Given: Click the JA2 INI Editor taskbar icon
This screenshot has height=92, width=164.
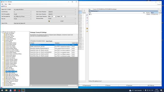Looking at the screenshot, I should (x=23, y=90).
